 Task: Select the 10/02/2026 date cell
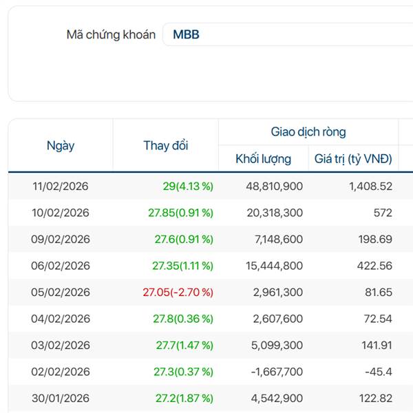click(61, 213)
